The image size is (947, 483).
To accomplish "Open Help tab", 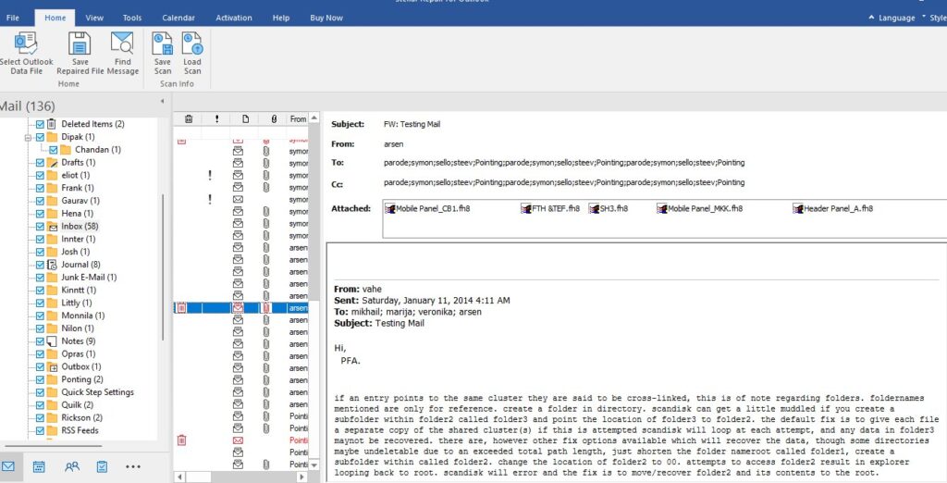I will point(281,19).
